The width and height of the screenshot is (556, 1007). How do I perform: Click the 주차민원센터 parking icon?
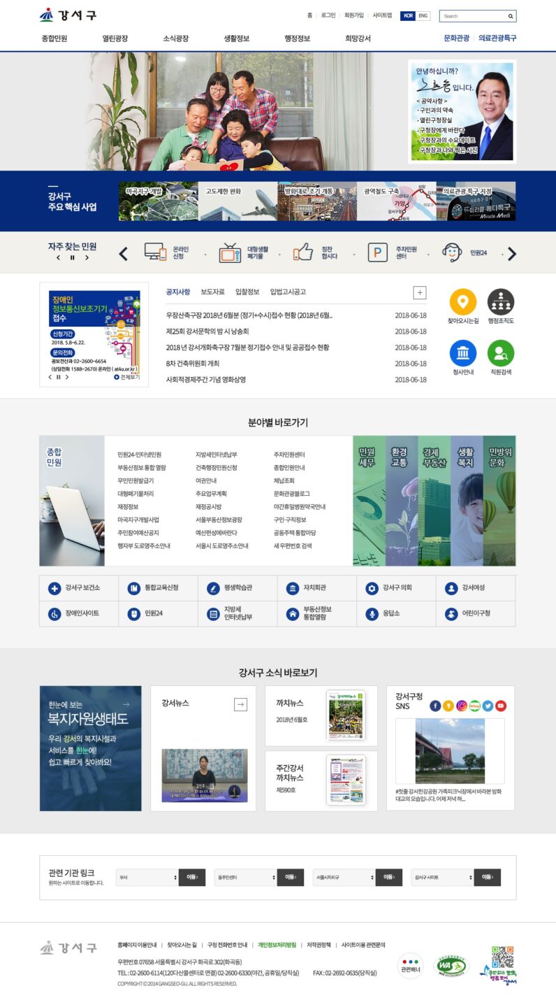[378, 252]
